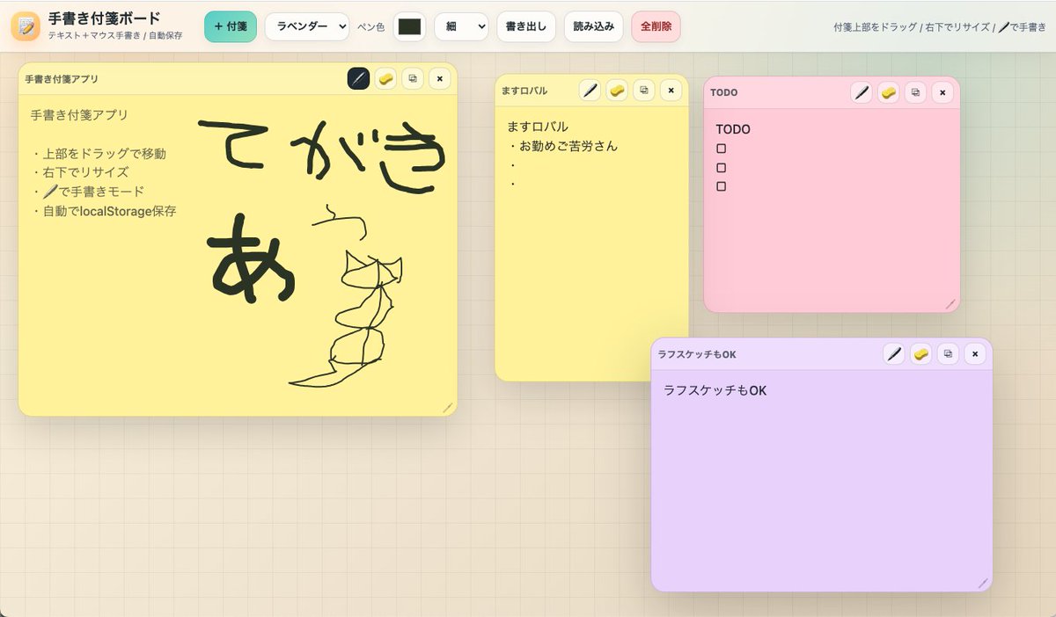Toggle pen mode on 手書き付箋アプリ note
Screen dimensions: 1056x617
pos(358,78)
